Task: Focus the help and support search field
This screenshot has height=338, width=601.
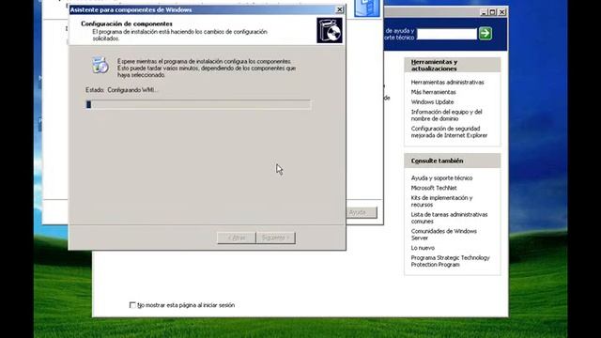Action: tap(447, 34)
